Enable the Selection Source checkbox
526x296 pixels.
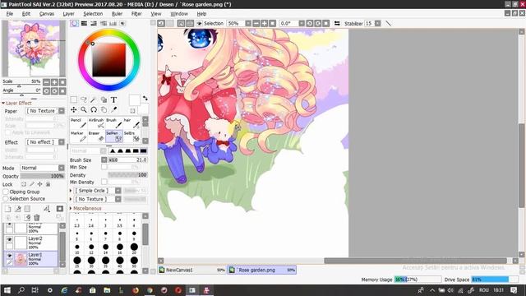point(6,199)
